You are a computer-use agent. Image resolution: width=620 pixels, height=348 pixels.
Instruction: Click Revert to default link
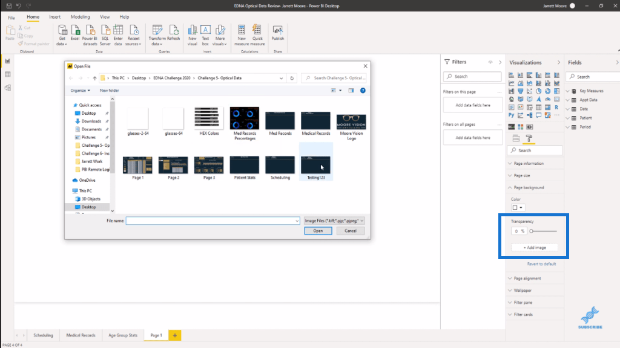tap(541, 264)
